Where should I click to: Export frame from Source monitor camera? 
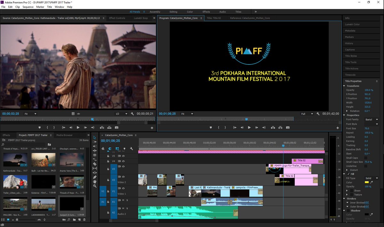116,127
